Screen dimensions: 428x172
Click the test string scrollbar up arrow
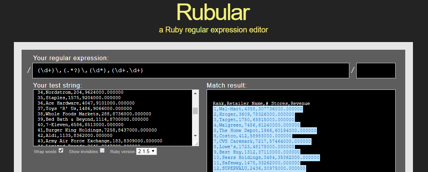(x=195, y=93)
